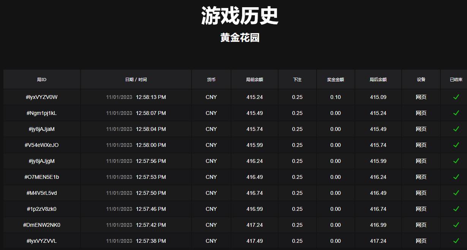Click CNY in the #Ngm1pj1kL row
This screenshot has width=467, height=250.
[211, 113]
